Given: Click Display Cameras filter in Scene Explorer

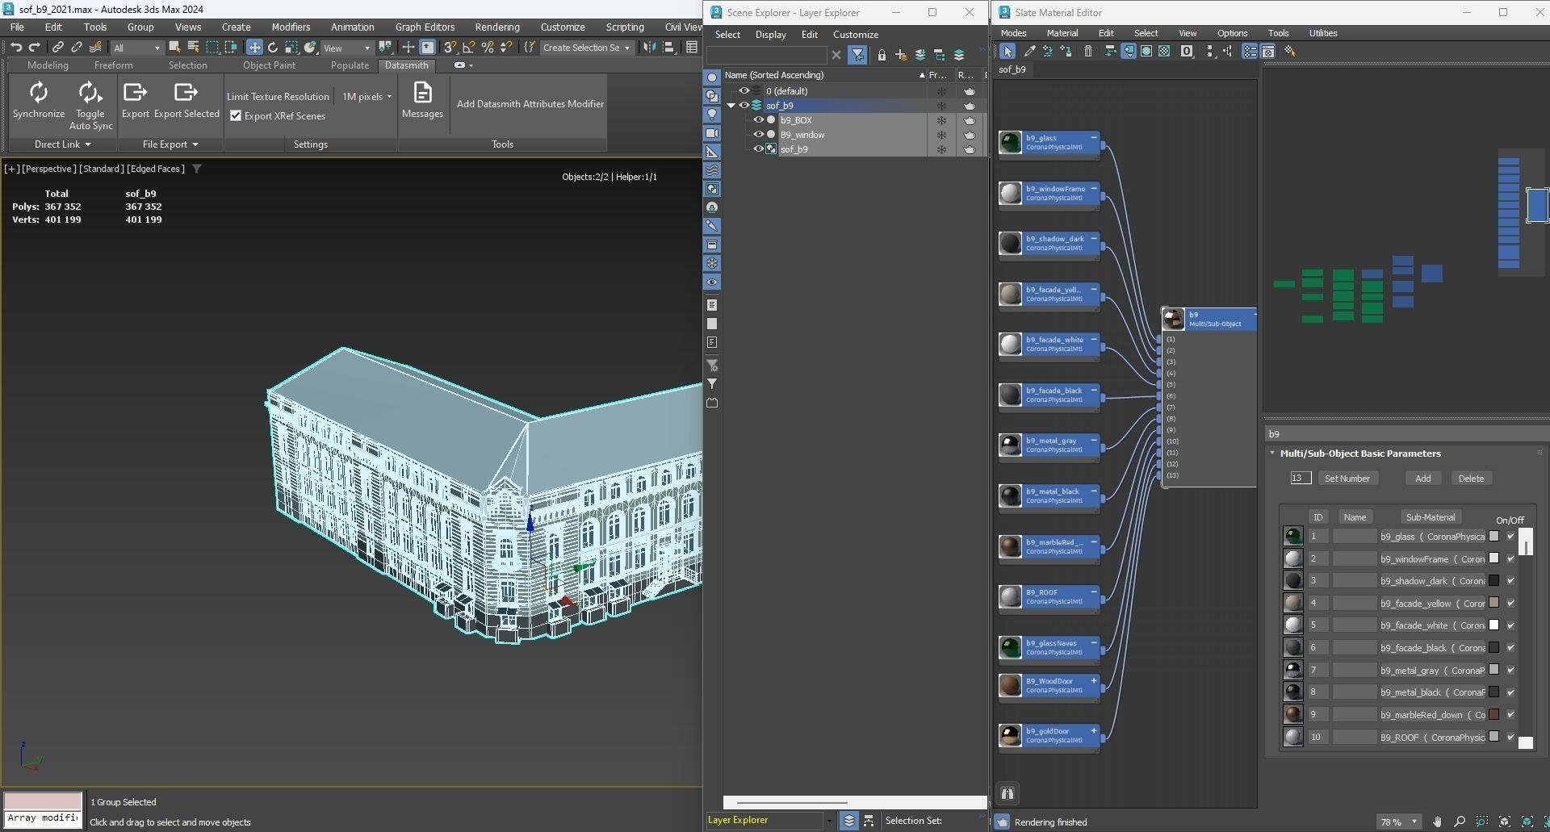Looking at the screenshot, I should click(x=712, y=133).
